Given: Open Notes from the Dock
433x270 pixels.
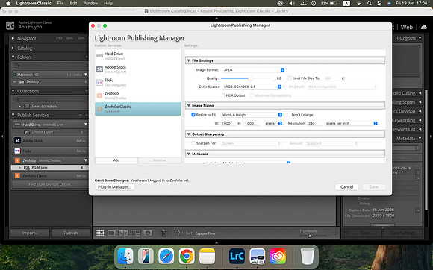Looking at the screenshot, I should click(207, 257).
